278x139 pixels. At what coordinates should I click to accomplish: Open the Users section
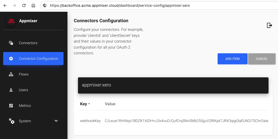click(23, 90)
